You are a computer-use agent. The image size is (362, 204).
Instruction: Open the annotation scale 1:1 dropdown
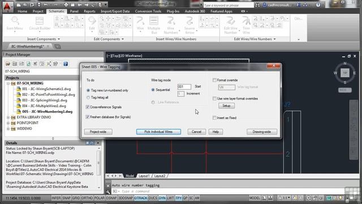[x=285, y=198]
